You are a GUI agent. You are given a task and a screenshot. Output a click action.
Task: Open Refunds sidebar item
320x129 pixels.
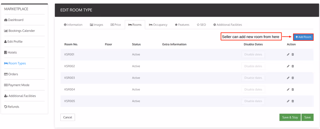12,107
